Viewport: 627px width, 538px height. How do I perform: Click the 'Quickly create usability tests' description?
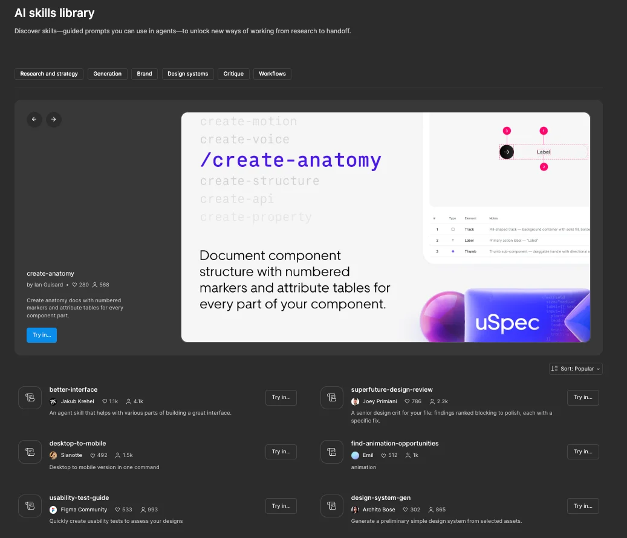click(x=116, y=521)
